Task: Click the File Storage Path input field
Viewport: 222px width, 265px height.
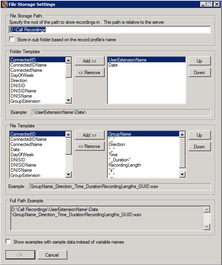Action: (x=110, y=30)
